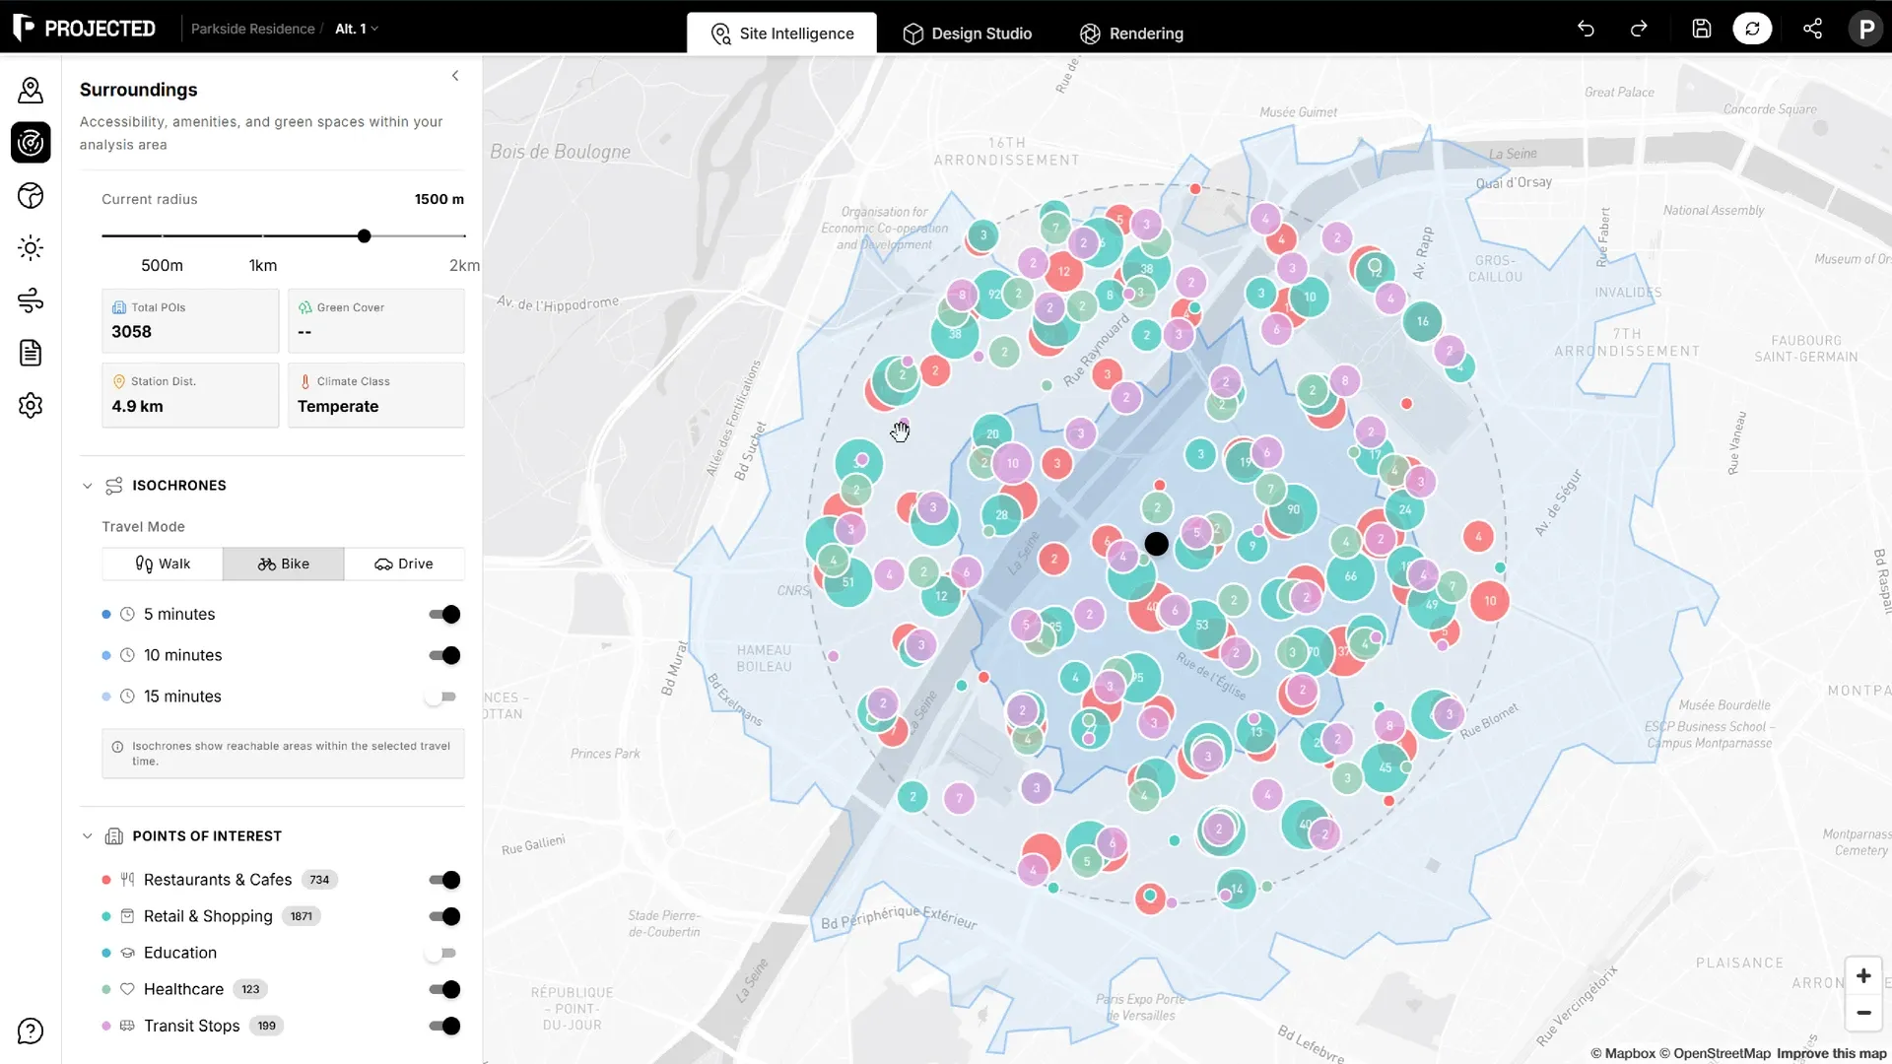The height and width of the screenshot is (1064, 1892).
Task: Disable the Healthcare points toggle
Action: (x=444, y=989)
